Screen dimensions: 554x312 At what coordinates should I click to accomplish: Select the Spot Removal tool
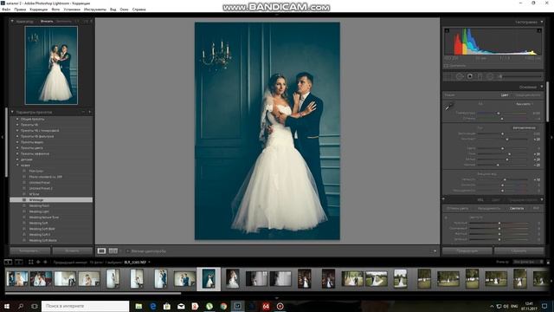(460, 76)
